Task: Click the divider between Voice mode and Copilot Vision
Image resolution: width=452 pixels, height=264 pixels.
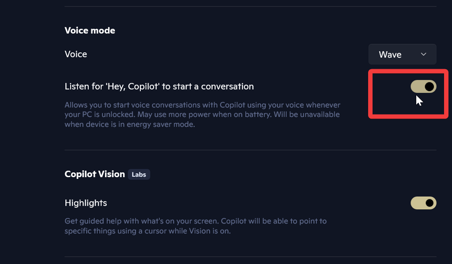Action: [250, 150]
